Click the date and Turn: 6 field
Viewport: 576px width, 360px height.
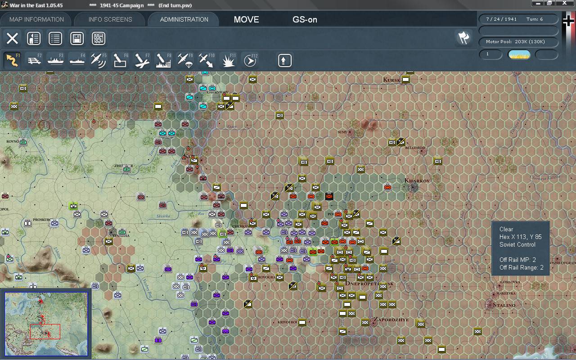coord(518,19)
